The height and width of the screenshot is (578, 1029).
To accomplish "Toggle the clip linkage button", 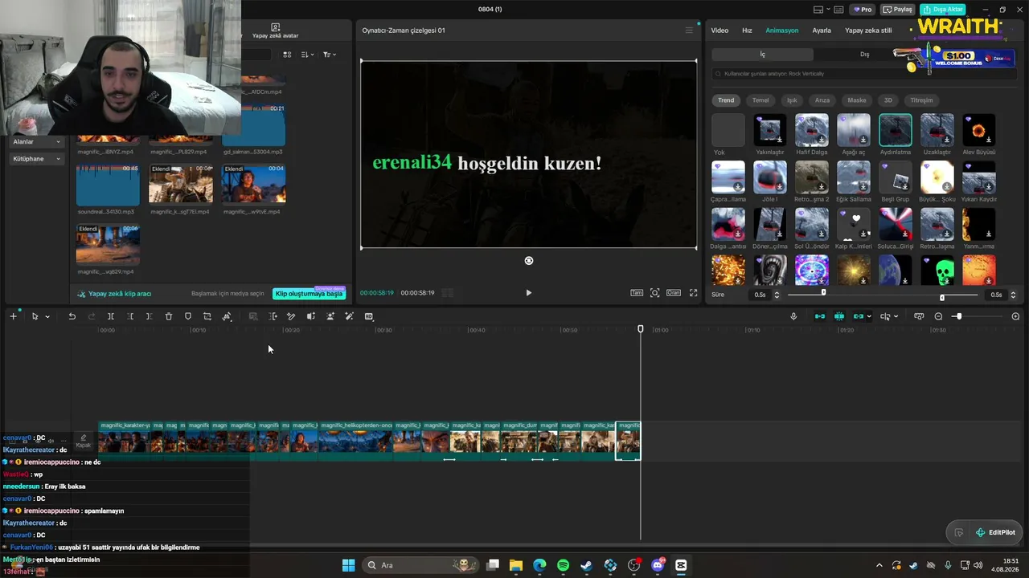I will tap(858, 316).
